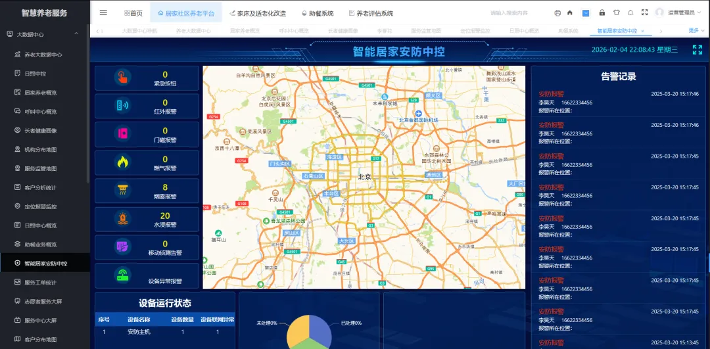Open 服务中心大屏 in sidebar
Screen dimensions: 710x349
45,320
